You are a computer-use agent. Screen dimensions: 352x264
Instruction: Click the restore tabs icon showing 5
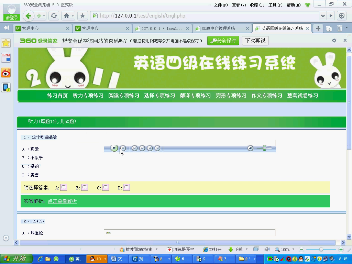[x=329, y=29]
